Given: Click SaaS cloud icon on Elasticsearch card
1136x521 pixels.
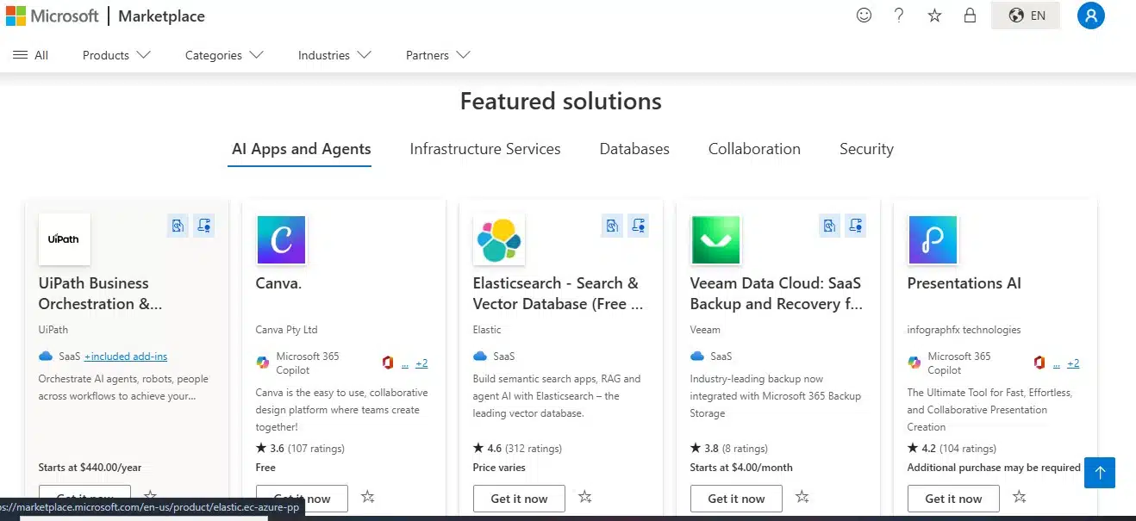Looking at the screenshot, I should [480, 356].
